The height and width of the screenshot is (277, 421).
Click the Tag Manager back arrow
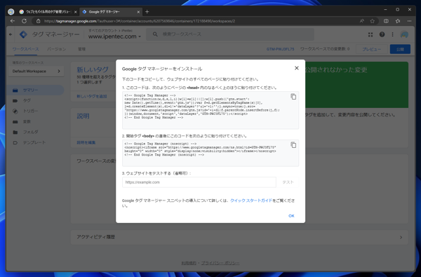(11, 34)
